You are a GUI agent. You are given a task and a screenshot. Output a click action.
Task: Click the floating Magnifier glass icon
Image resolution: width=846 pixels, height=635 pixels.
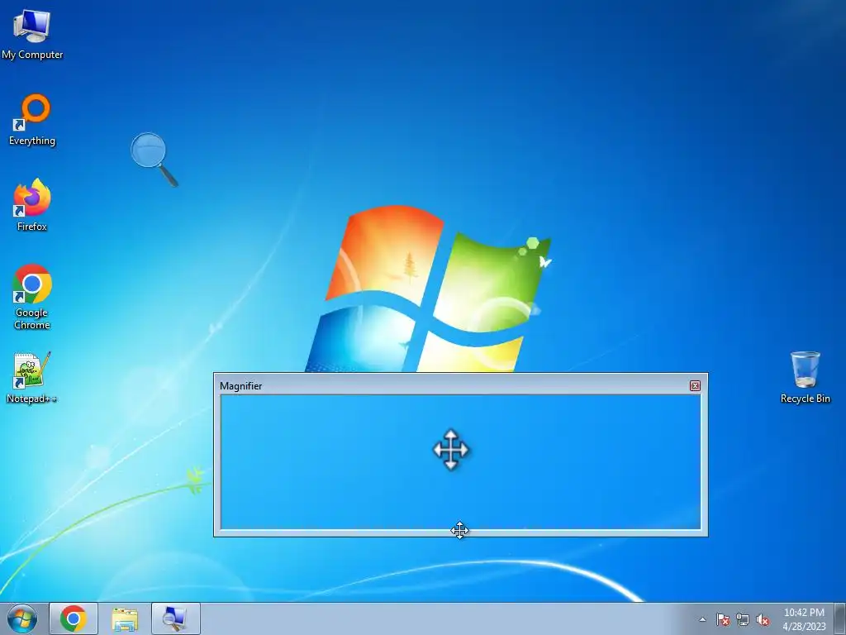tap(154, 160)
